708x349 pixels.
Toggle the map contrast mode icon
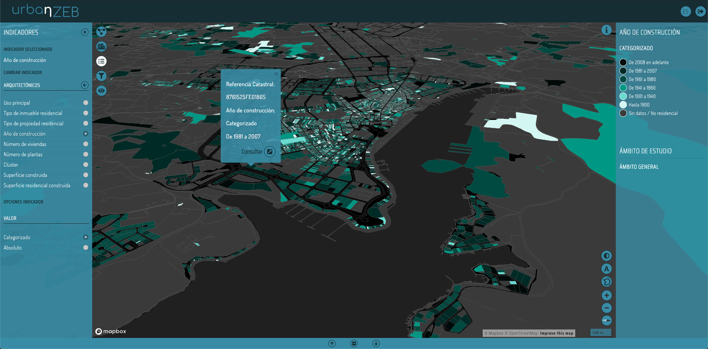607,256
